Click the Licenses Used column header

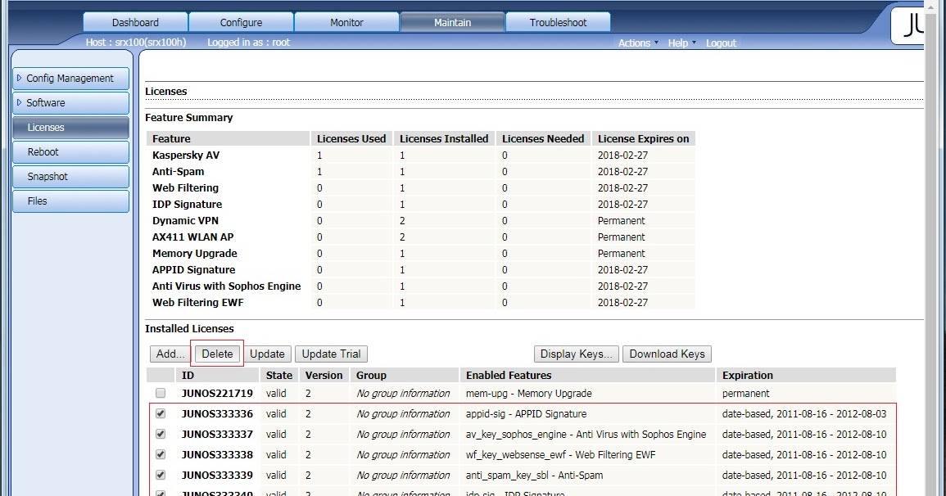pos(351,138)
